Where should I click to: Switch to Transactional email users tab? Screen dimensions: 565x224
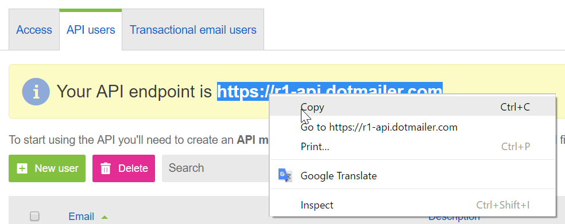point(193,29)
